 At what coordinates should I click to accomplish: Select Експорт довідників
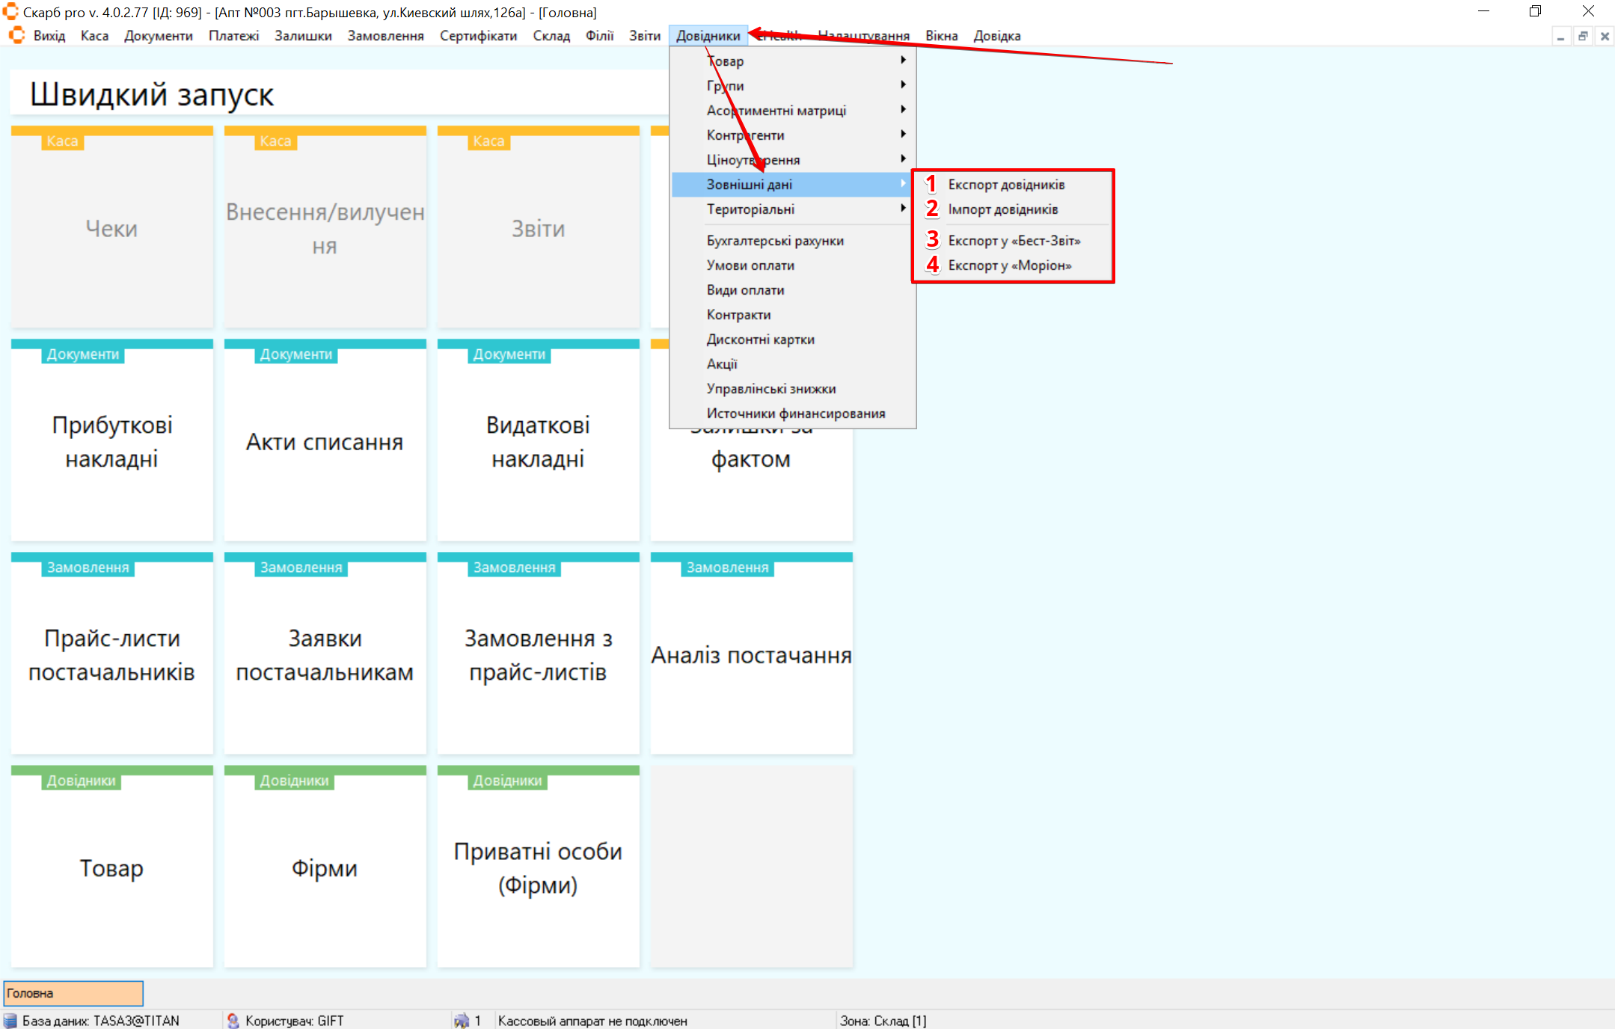tap(1013, 184)
